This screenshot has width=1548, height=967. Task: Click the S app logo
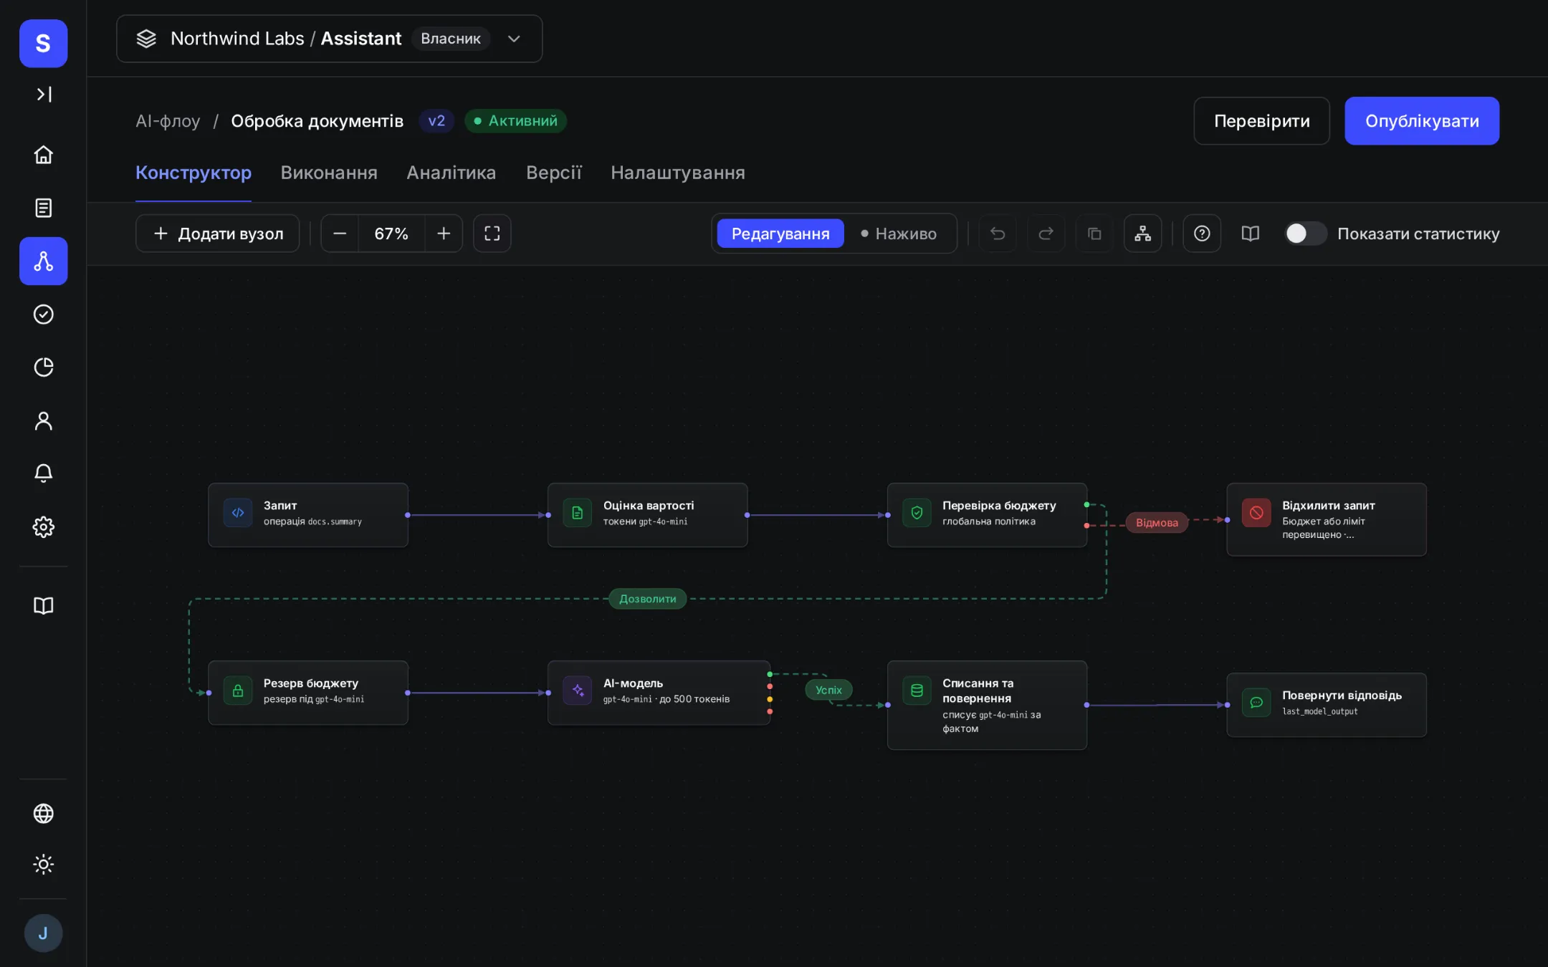click(44, 43)
